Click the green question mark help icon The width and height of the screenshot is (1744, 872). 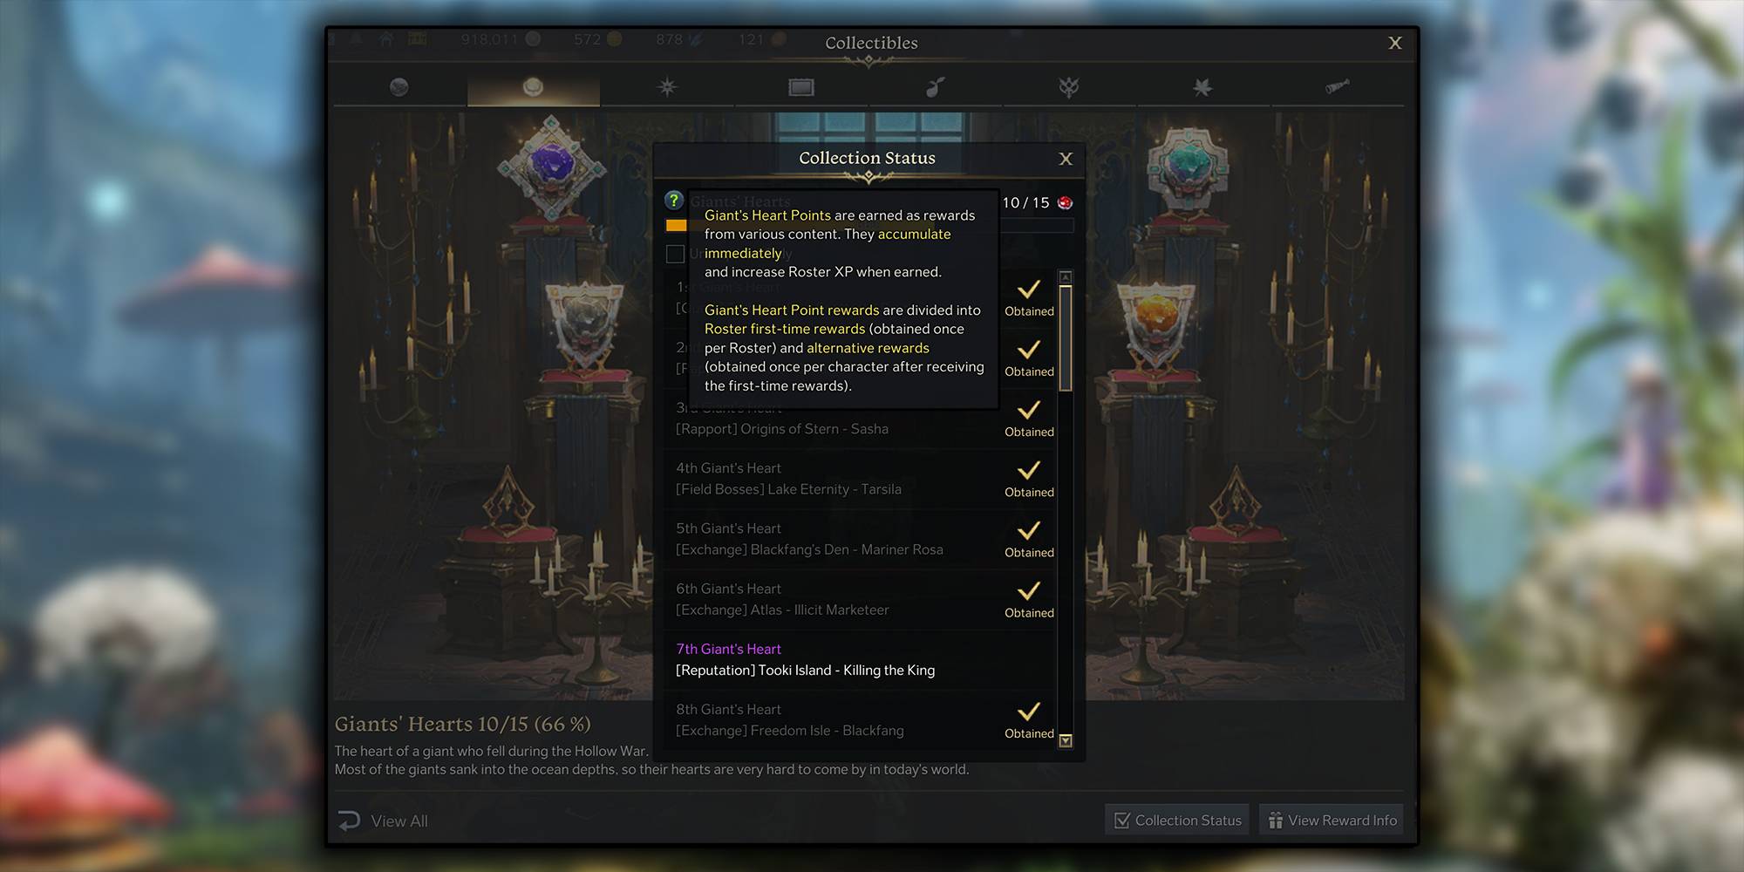pyautogui.click(x=674, y=201)
